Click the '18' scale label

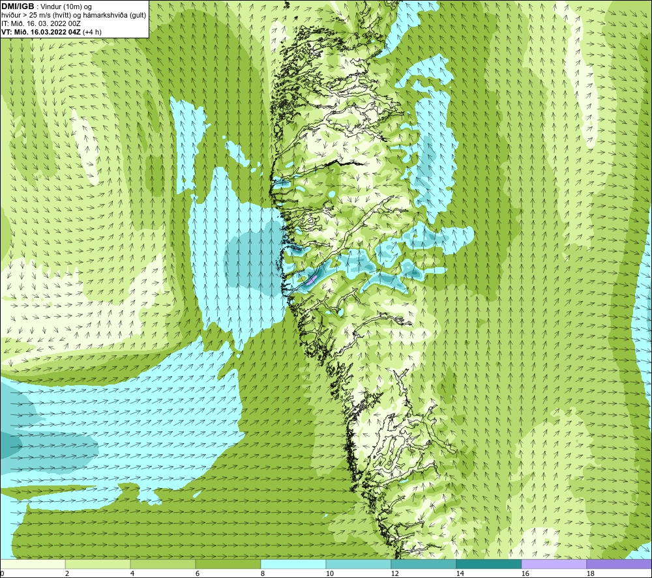click(x=590, y=573)
